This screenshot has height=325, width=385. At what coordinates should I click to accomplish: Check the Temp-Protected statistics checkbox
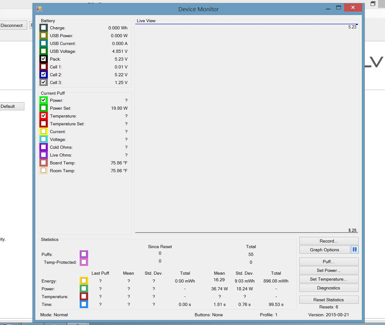click(x=84, y=262)
